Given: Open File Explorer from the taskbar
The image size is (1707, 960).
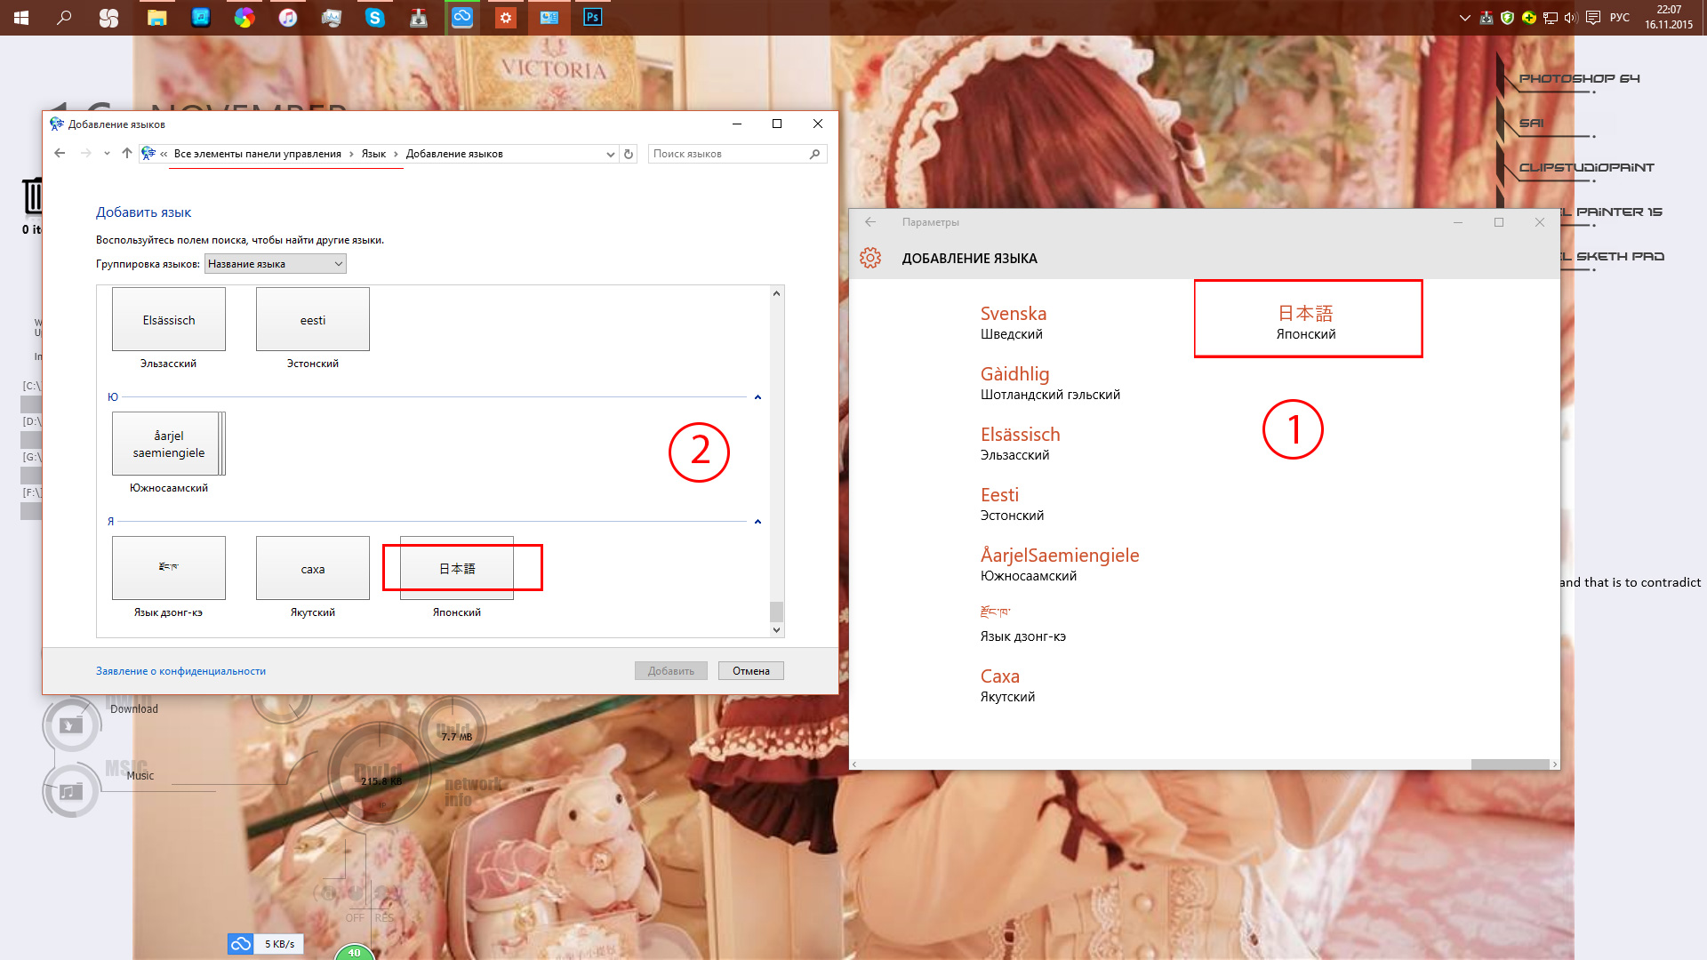Looking at the screenshot, I should pos(157,17).
